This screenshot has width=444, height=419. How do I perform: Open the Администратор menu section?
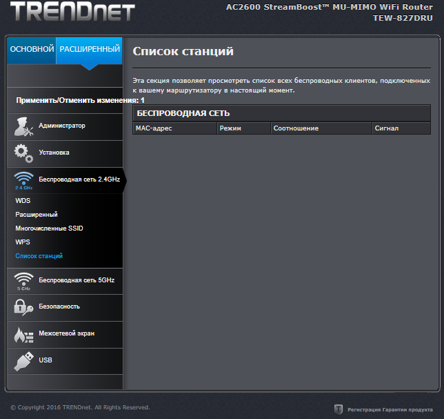point(65,127)
